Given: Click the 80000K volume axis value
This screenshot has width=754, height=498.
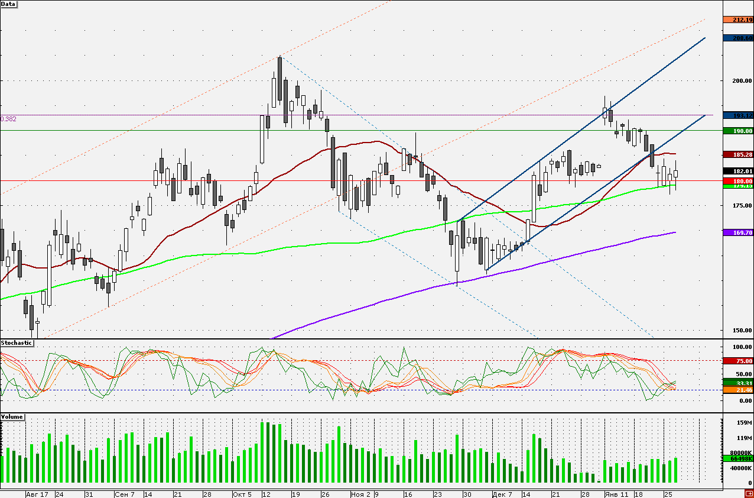Looking at the screenshot, I should pyautogui.click(x=742, y=453).
